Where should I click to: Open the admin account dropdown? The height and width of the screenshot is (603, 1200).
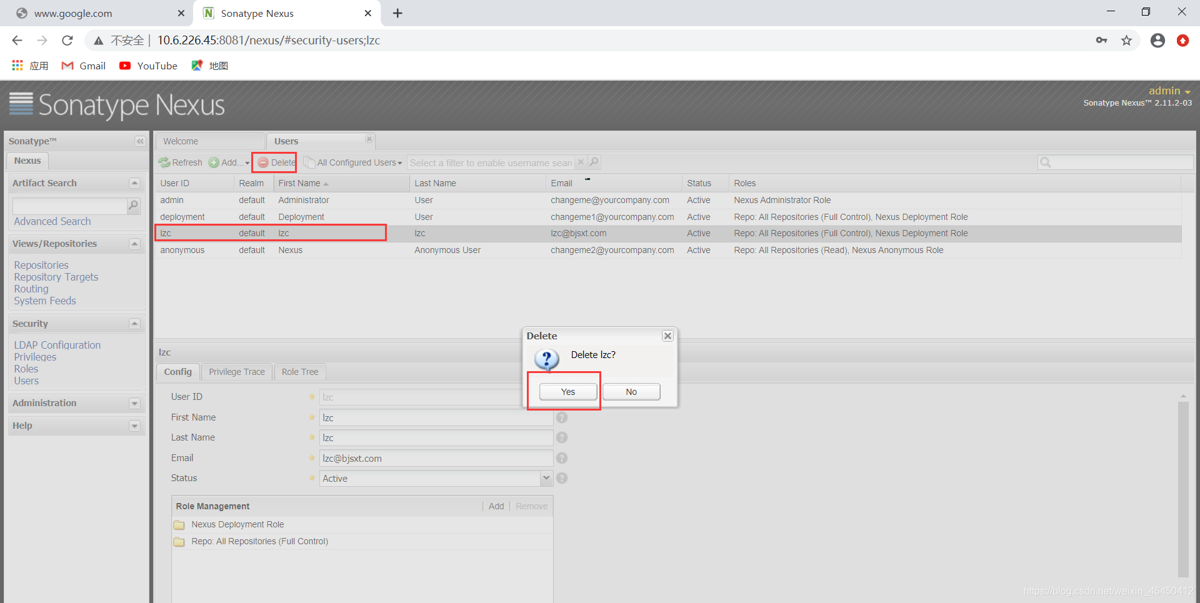pos(1169,91)
